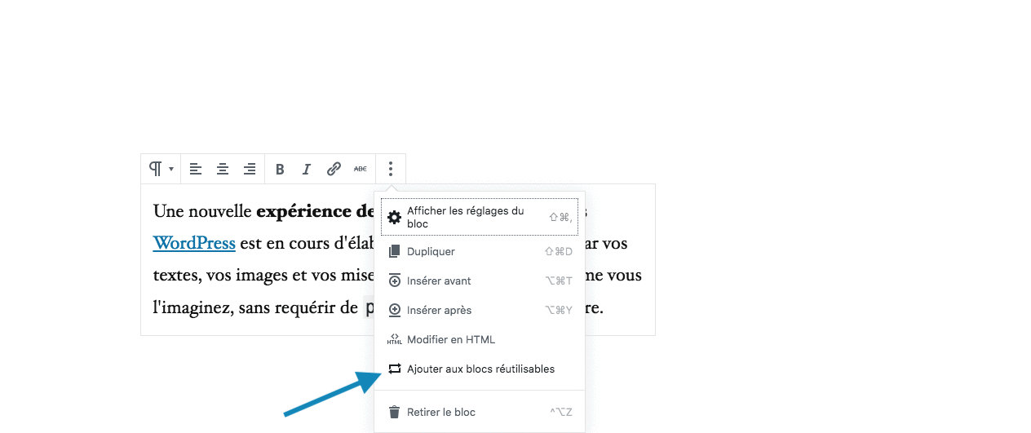
Task: Toggle strikethrough formatting
Action: 360,169
